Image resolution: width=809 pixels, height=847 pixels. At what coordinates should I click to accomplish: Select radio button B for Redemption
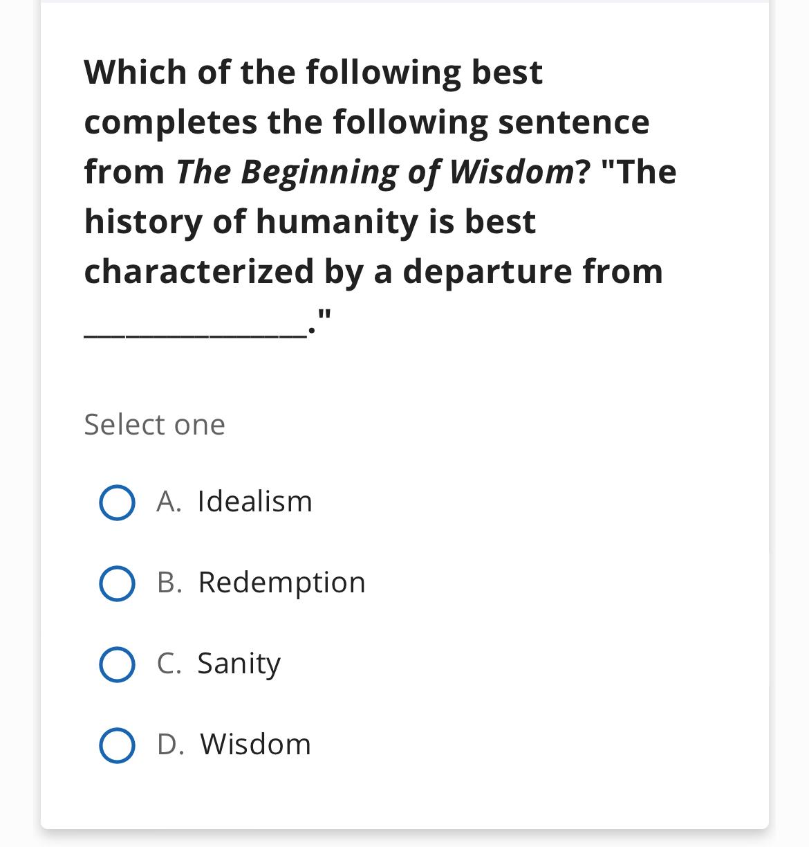click(118, 582)
